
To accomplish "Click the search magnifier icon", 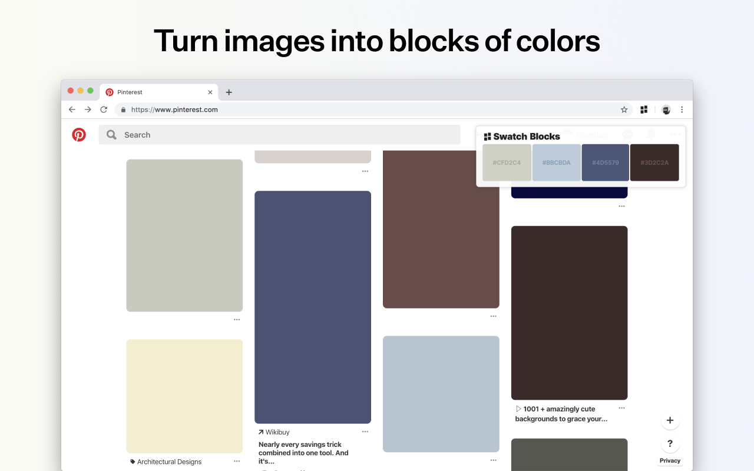I will coord(111,134).
